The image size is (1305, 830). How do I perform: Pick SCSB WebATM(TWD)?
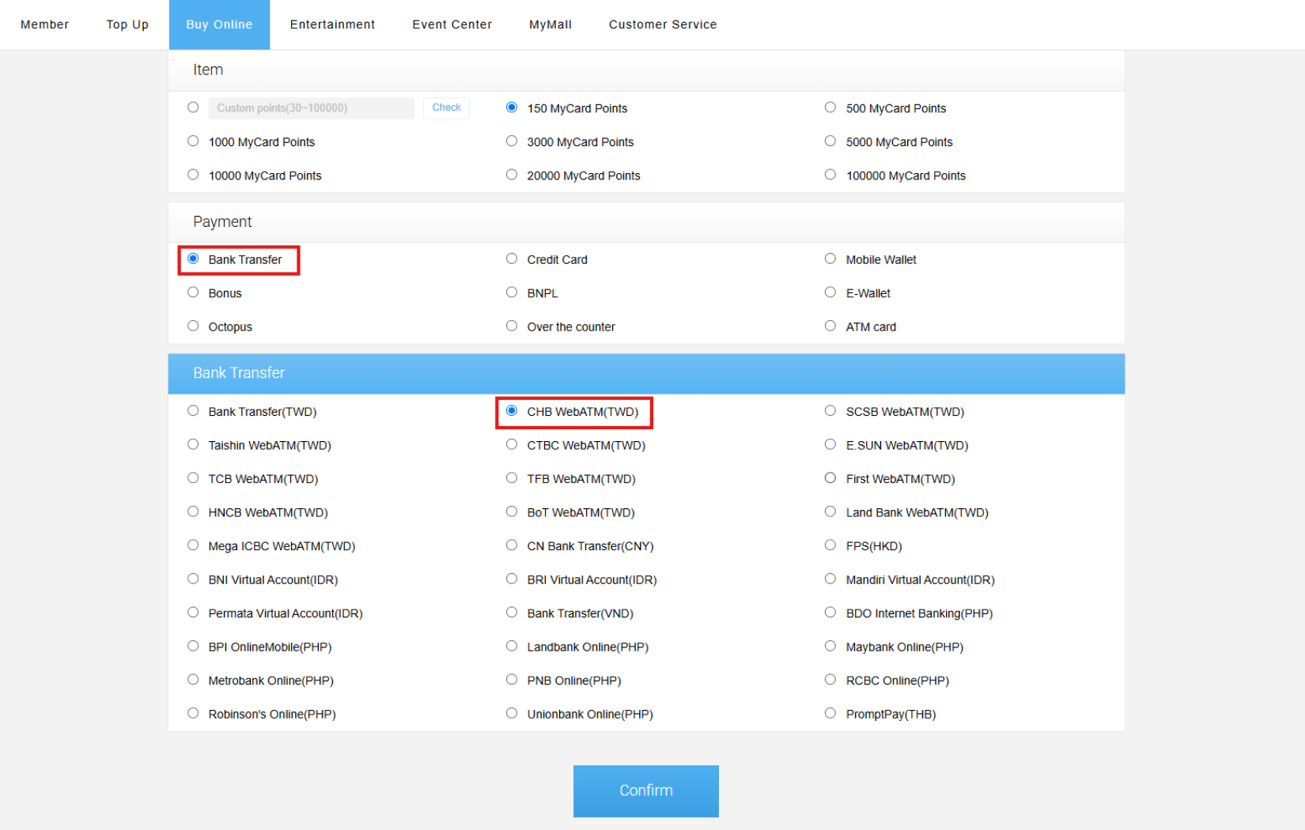pyautogui.click(x=830, y=411)
